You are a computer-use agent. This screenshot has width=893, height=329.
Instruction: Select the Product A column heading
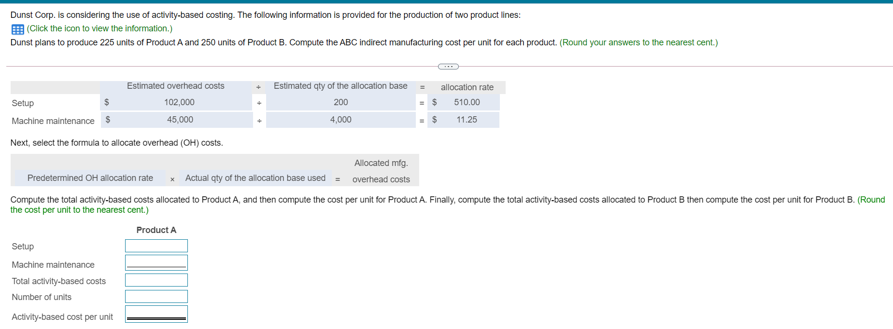click(x=156, y=230)
